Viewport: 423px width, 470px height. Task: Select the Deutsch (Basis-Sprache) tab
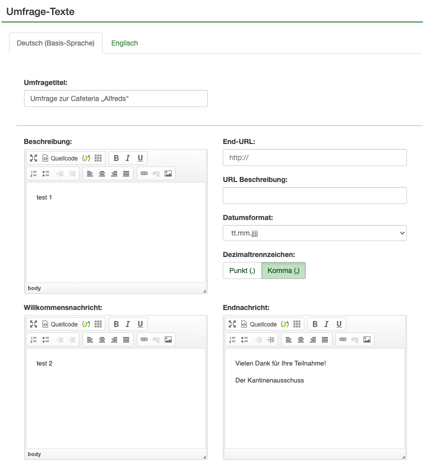(x=56, y=43)
